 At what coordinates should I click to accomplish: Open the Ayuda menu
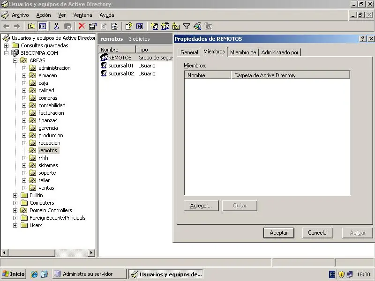pyautogui.click(x=107, y=15)
